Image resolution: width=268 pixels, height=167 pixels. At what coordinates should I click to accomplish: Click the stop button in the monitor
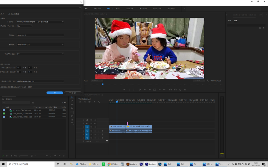pos(155,90)
